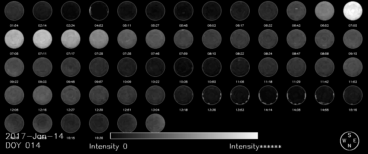This screenshot has height=154, width=368.
Task: Choose the 08:34 disk image
Action: [x=268, y=39]
